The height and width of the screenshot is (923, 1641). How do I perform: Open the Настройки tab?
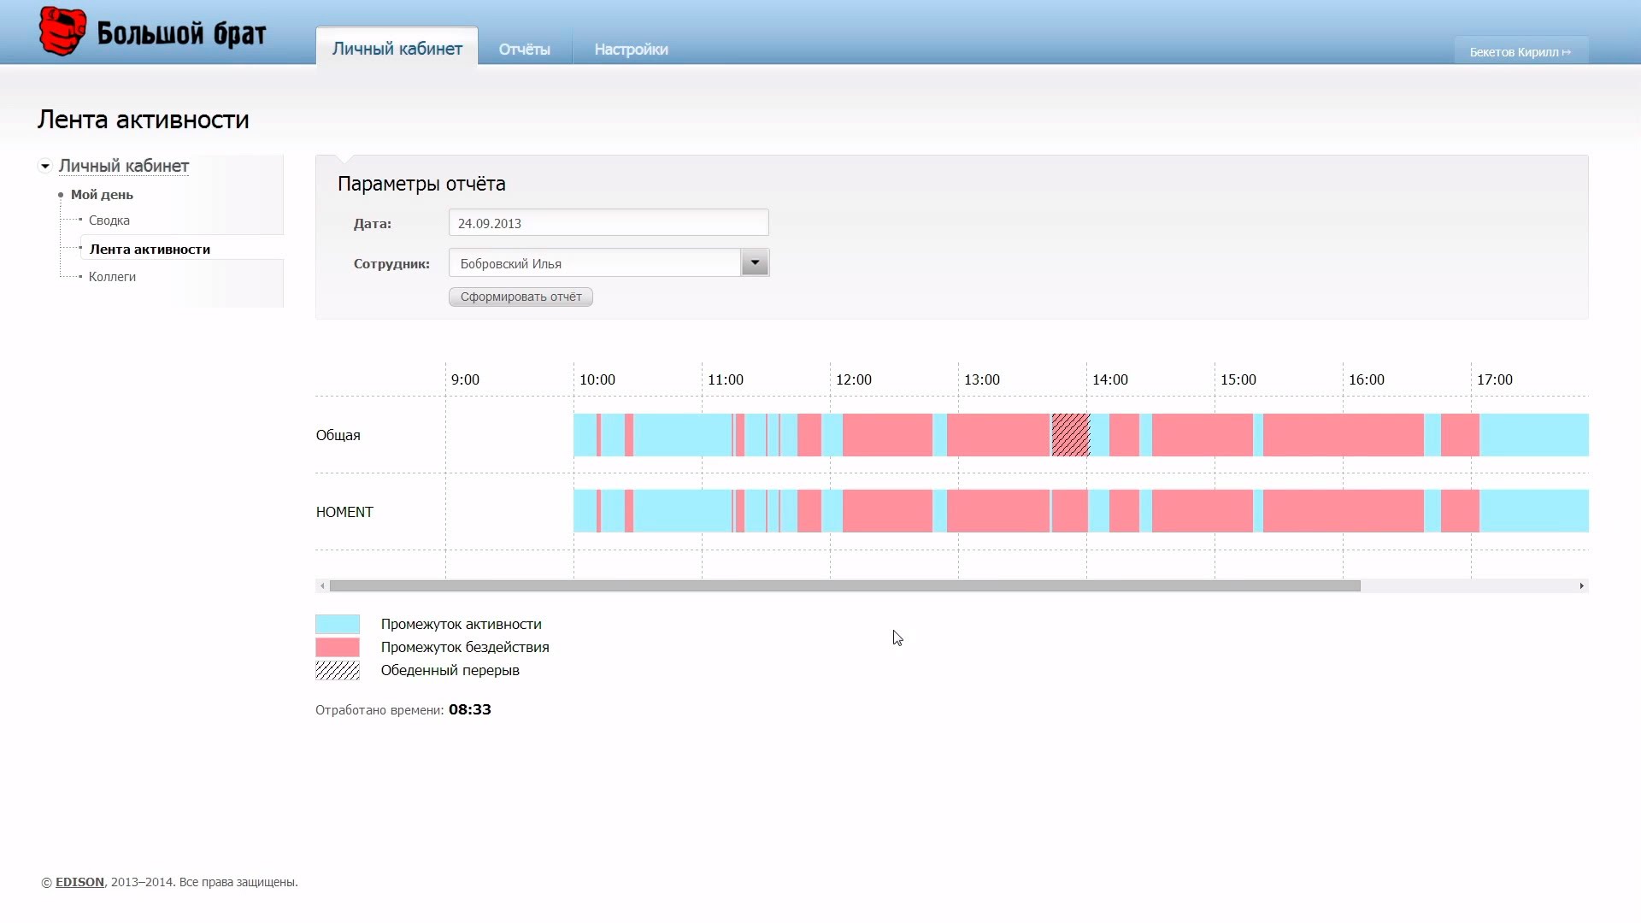point(631,50)
